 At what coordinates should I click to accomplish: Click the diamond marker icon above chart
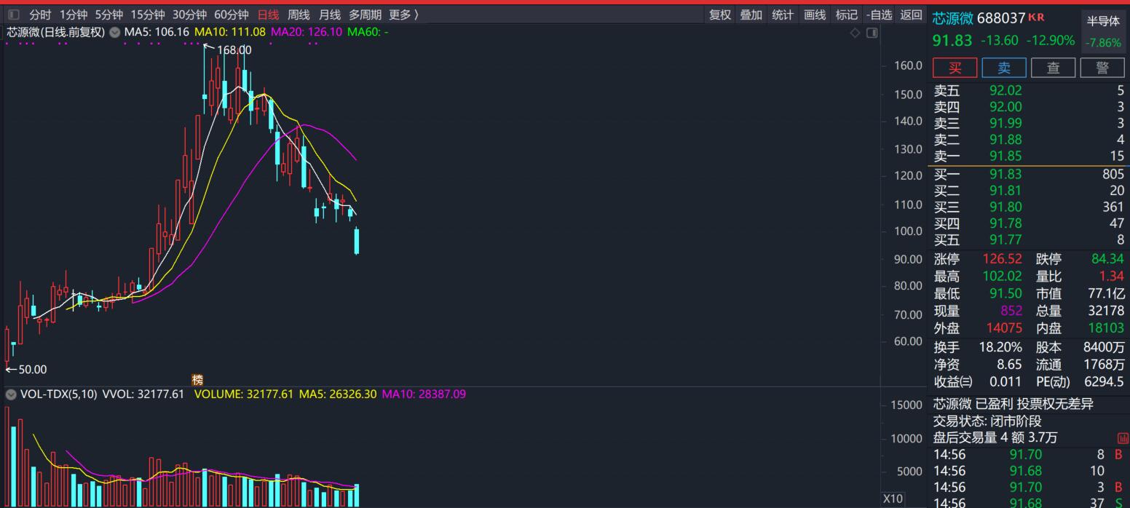(x=856, y=33)
